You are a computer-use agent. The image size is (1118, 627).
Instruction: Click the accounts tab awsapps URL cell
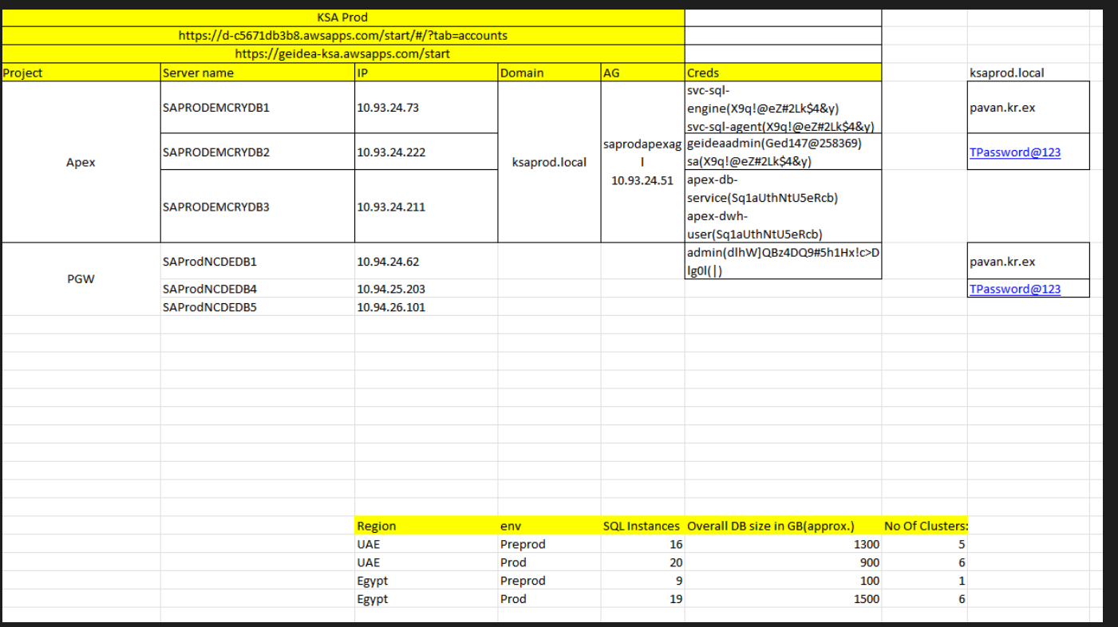click(x=342, y=36)
